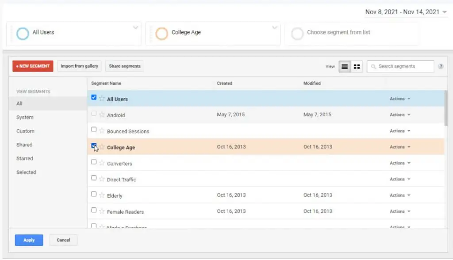
Task: Star the College Age segment
Action: pos(102,147)
